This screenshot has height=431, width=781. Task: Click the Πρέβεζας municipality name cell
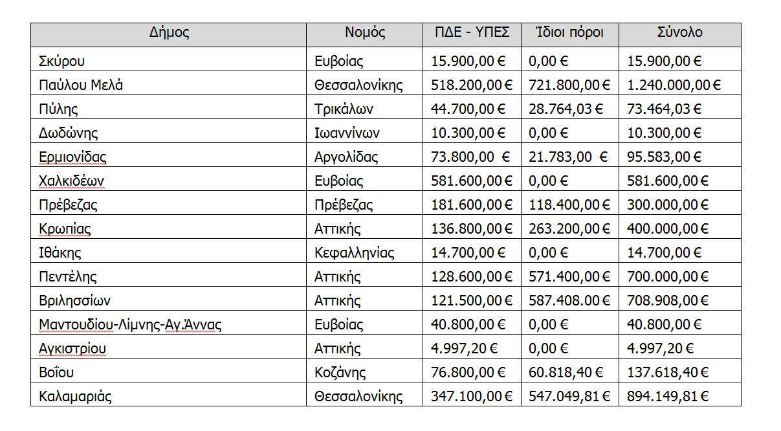(69, 204)
